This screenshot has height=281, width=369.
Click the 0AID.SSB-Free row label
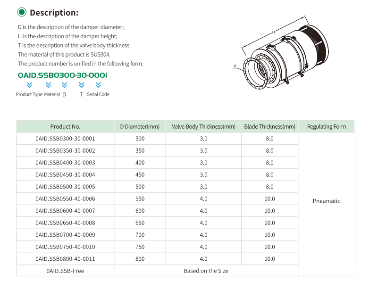[65, 271]
